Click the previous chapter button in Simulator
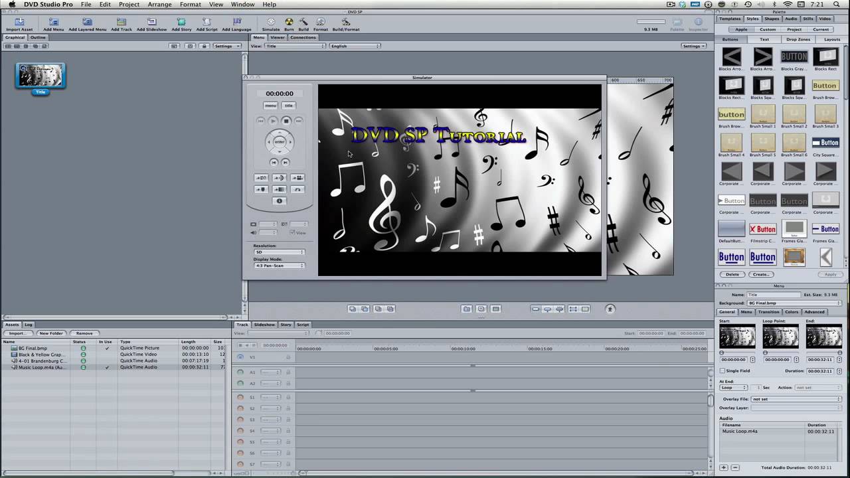Image resolution: width=850 pixels, height=478 pixels. pyautogui.click(x=274, y=162)
